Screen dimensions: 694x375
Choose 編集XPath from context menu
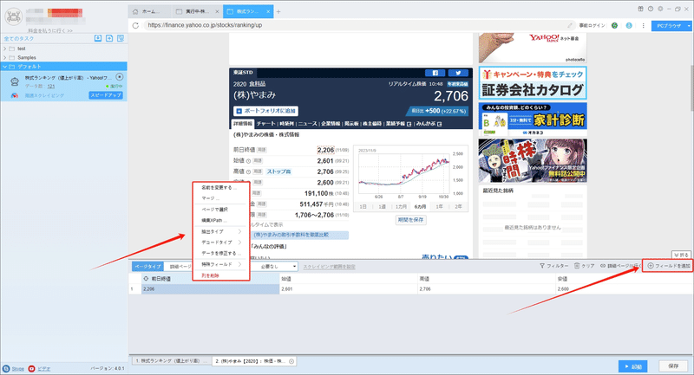221,220
